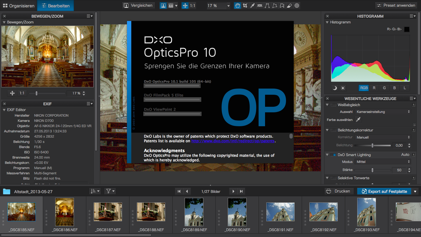Show blue channel B in histogram
Viewport: 421px width, 237px height.
pyautogui.click(x=394, y=88)
